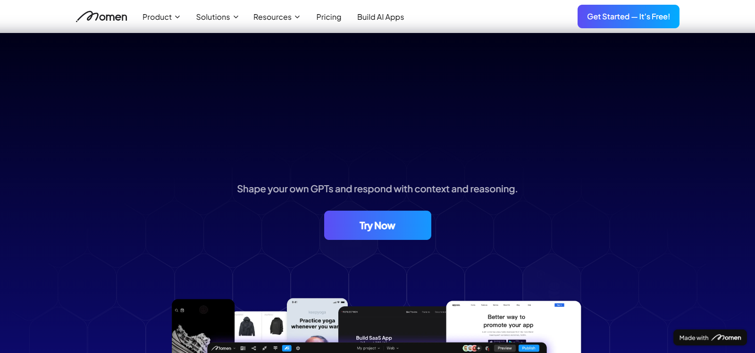Viewport: 755px width, 353px height.
Task: Open the Build AI Apps page
Action: [x=381, y=17]
